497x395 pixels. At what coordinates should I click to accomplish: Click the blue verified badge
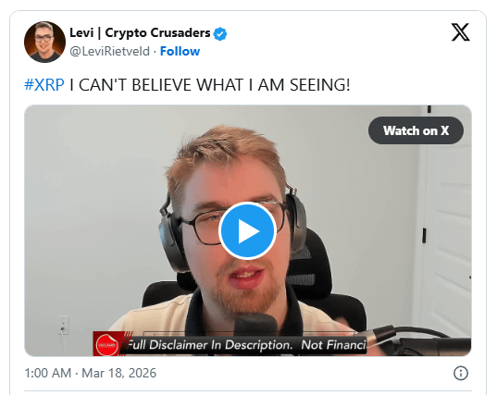[220, 33]
